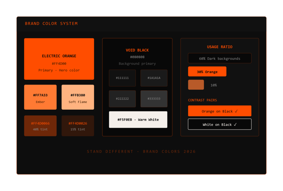Image resolution: width=283 pixels, height=191 pixels.
Task: Click the Electric Orange #FF4D00 hero swatch
Action: (x=59, y=59)
